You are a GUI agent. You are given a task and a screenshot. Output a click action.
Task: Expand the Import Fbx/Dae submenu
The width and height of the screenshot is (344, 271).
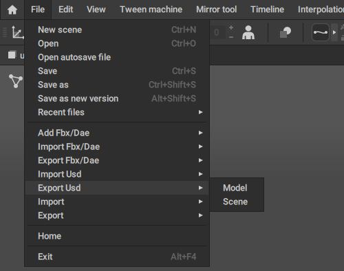pos(117,147)
